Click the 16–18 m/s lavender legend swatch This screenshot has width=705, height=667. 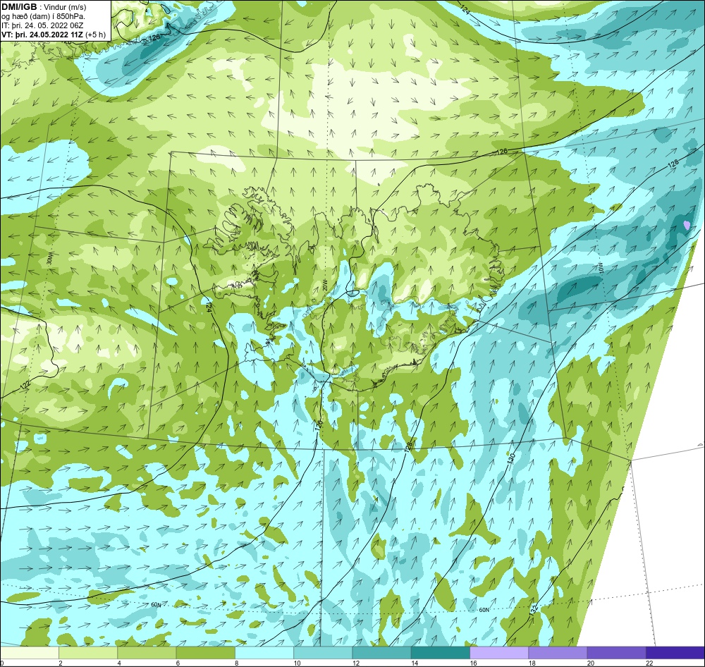tap(499, 652)
